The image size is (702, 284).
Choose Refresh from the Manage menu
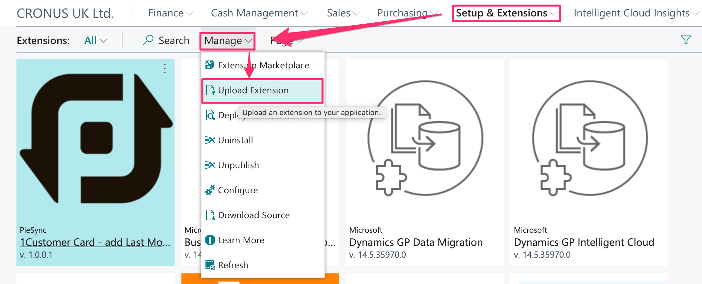pos(263,265)
